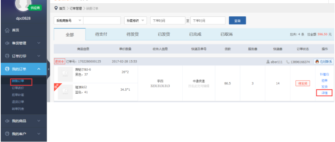
Task: Switch to the 已发货 tab
Action: [x=164, y=34]
